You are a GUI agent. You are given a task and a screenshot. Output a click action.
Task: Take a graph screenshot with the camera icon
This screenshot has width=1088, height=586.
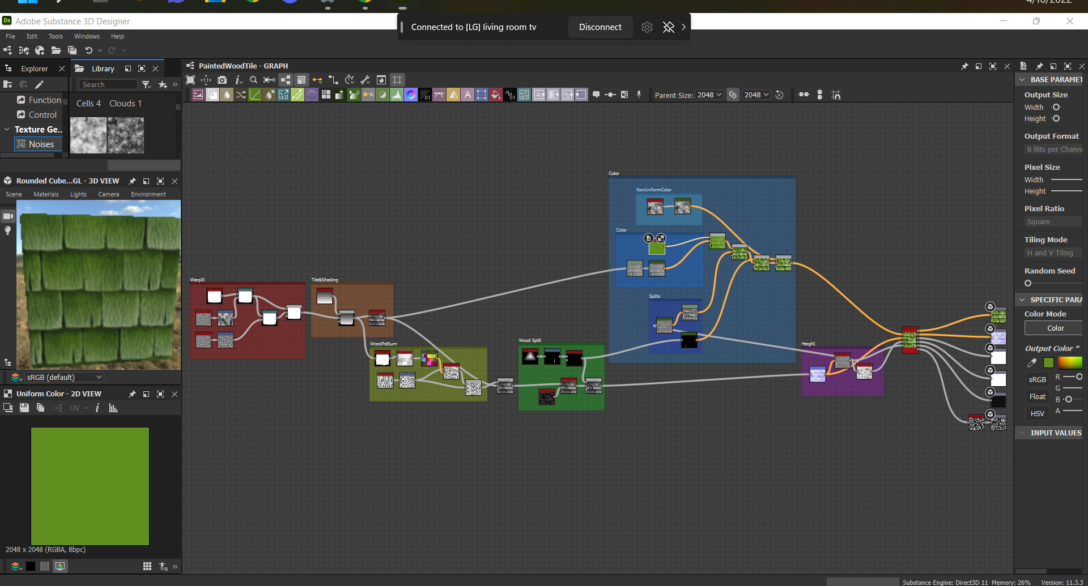pyautogui.click(x=222, y=80)
